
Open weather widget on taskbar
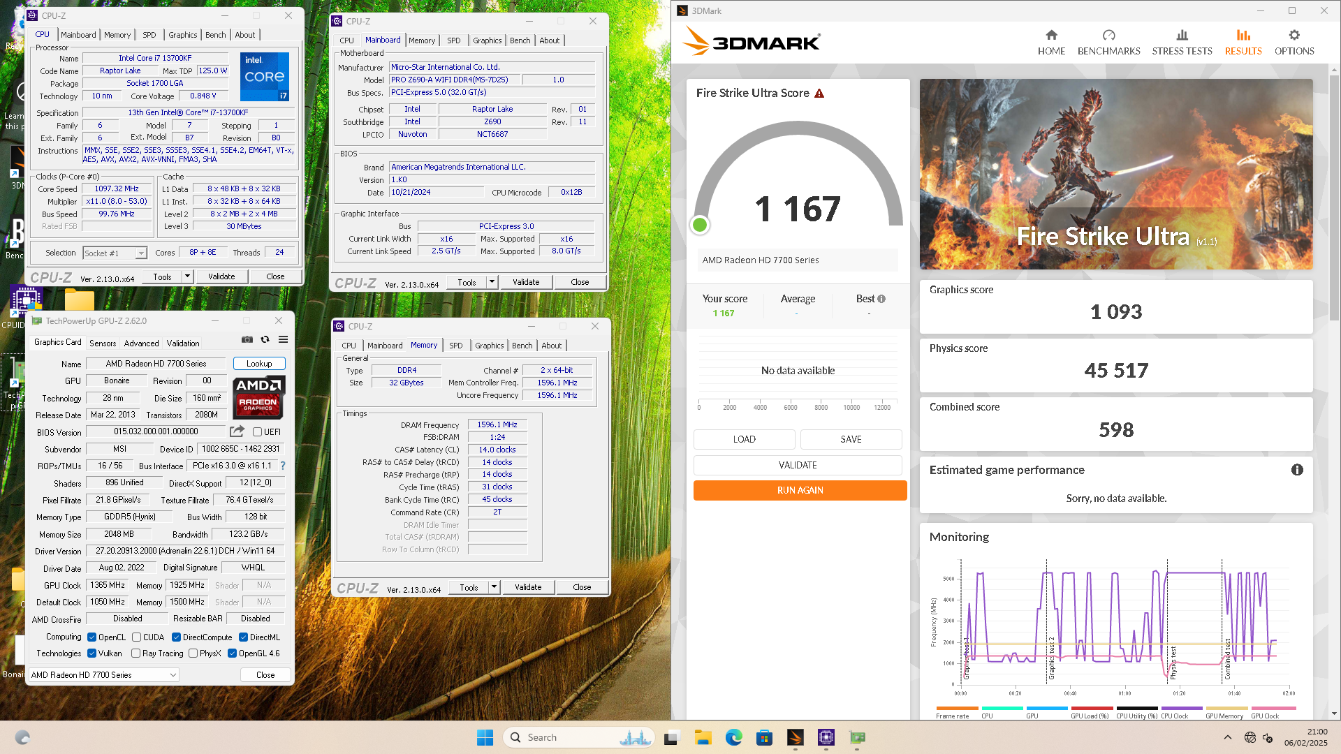pos(22,737)
